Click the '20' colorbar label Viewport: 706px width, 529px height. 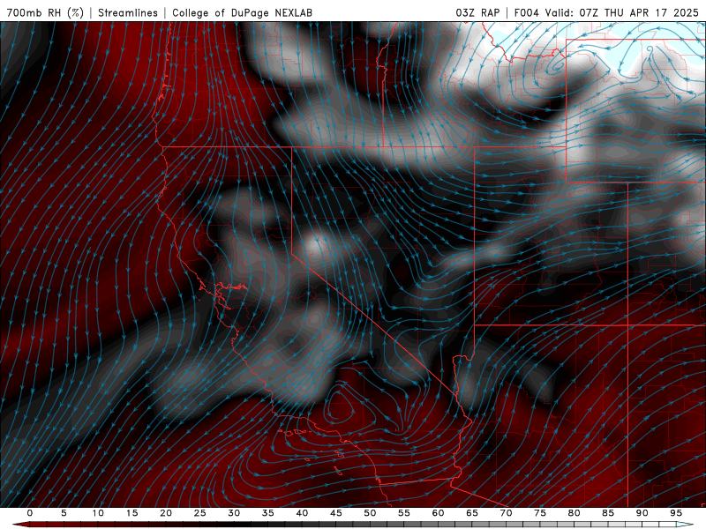pyautogui.click(x=166, y=513)
